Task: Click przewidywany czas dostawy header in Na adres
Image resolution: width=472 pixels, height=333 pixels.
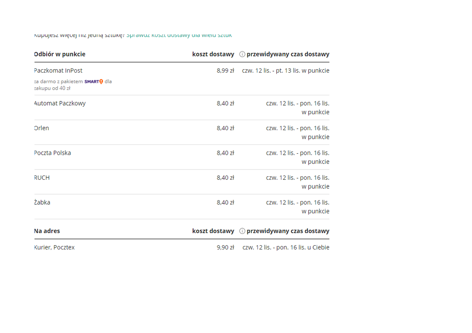Action: (288, 231)
